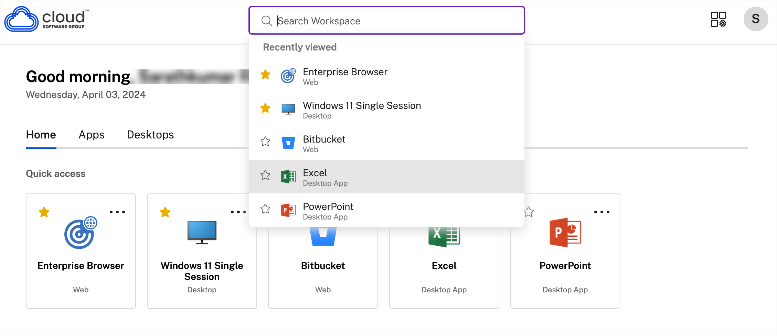Click the Excel card title
This screenshot has height=336, width=777.
click(x=444, y=266)
